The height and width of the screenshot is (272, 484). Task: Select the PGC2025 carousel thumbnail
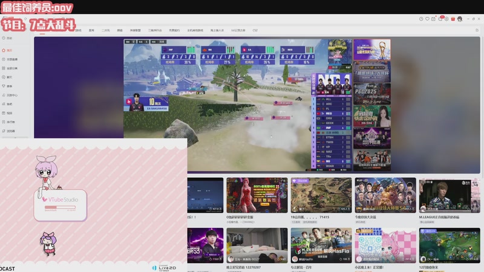pos(372,94)
